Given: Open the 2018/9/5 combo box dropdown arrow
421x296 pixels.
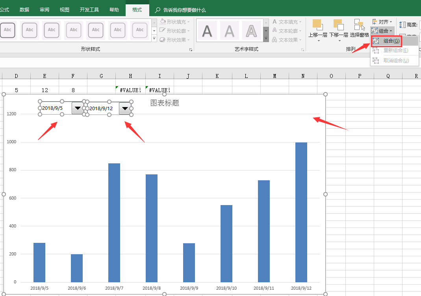Looking at the screenshot, I should (78, 108).
